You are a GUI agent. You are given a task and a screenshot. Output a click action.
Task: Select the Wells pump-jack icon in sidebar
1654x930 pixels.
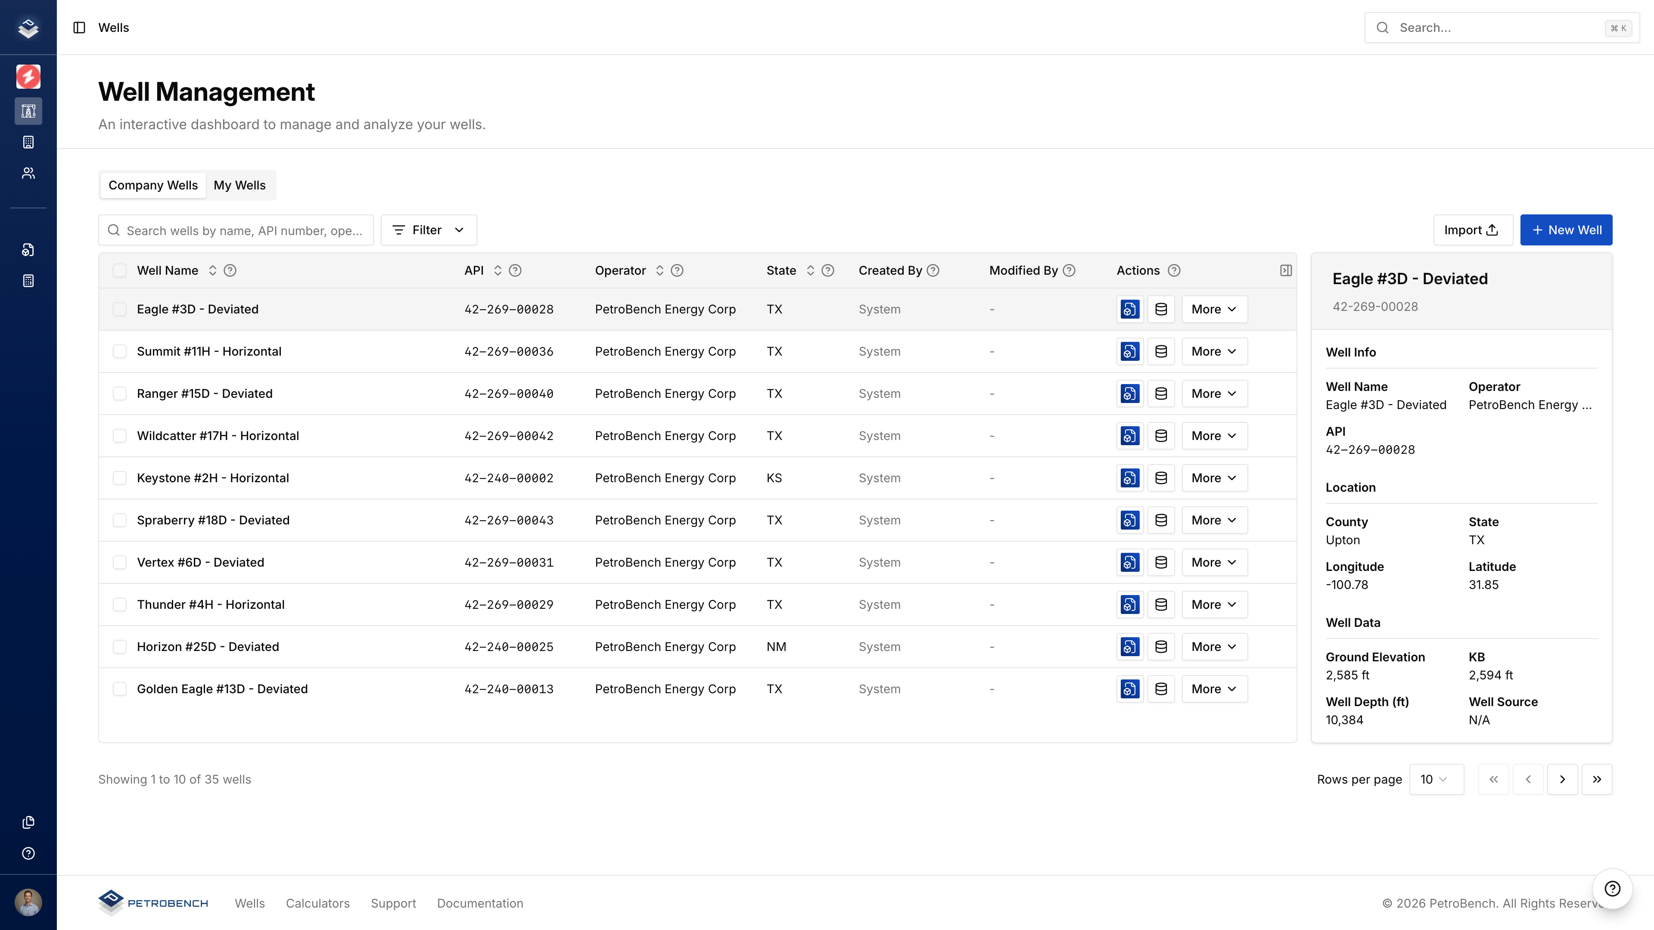[x=28, y=110]
